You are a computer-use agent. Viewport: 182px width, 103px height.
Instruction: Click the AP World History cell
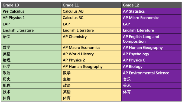click(x=91, y=54)
